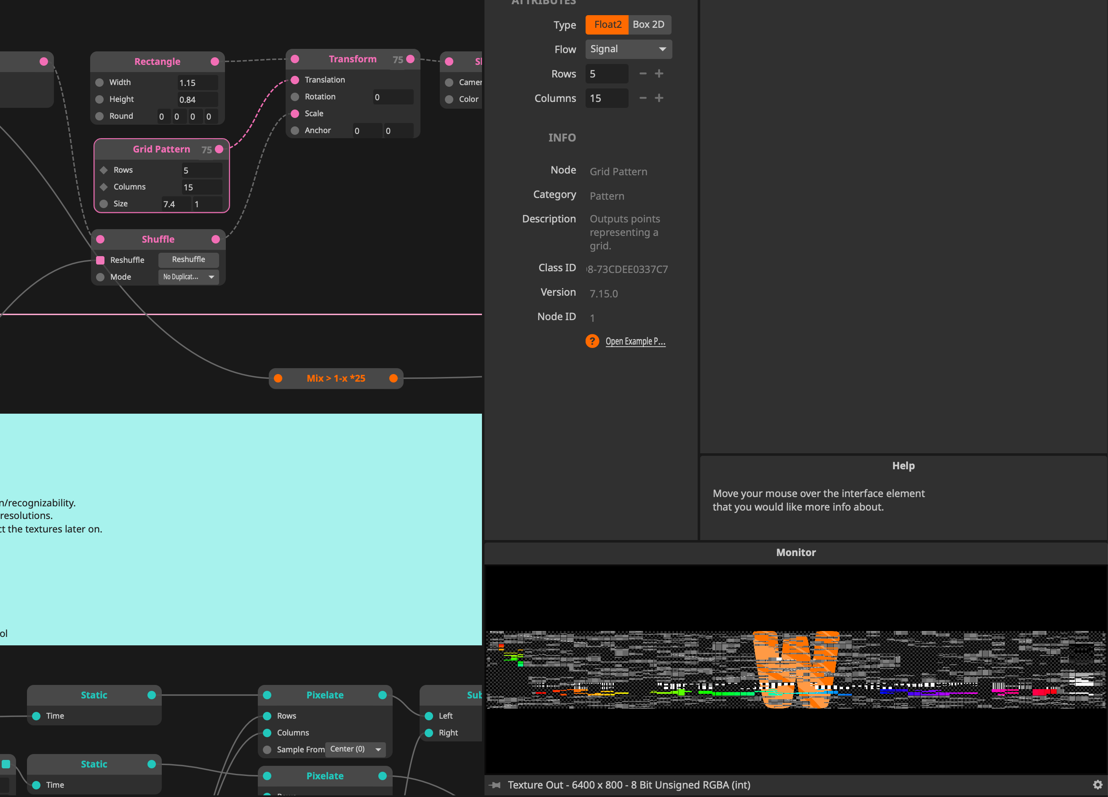Click the Rectangle Width value field
The width and height of the screenshot is (1108, 797).
coord(197,83)
